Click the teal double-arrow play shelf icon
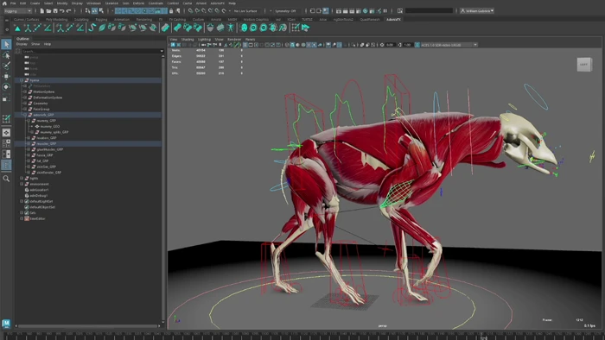Viewport: 605px width, 340px height. point(306,28)
